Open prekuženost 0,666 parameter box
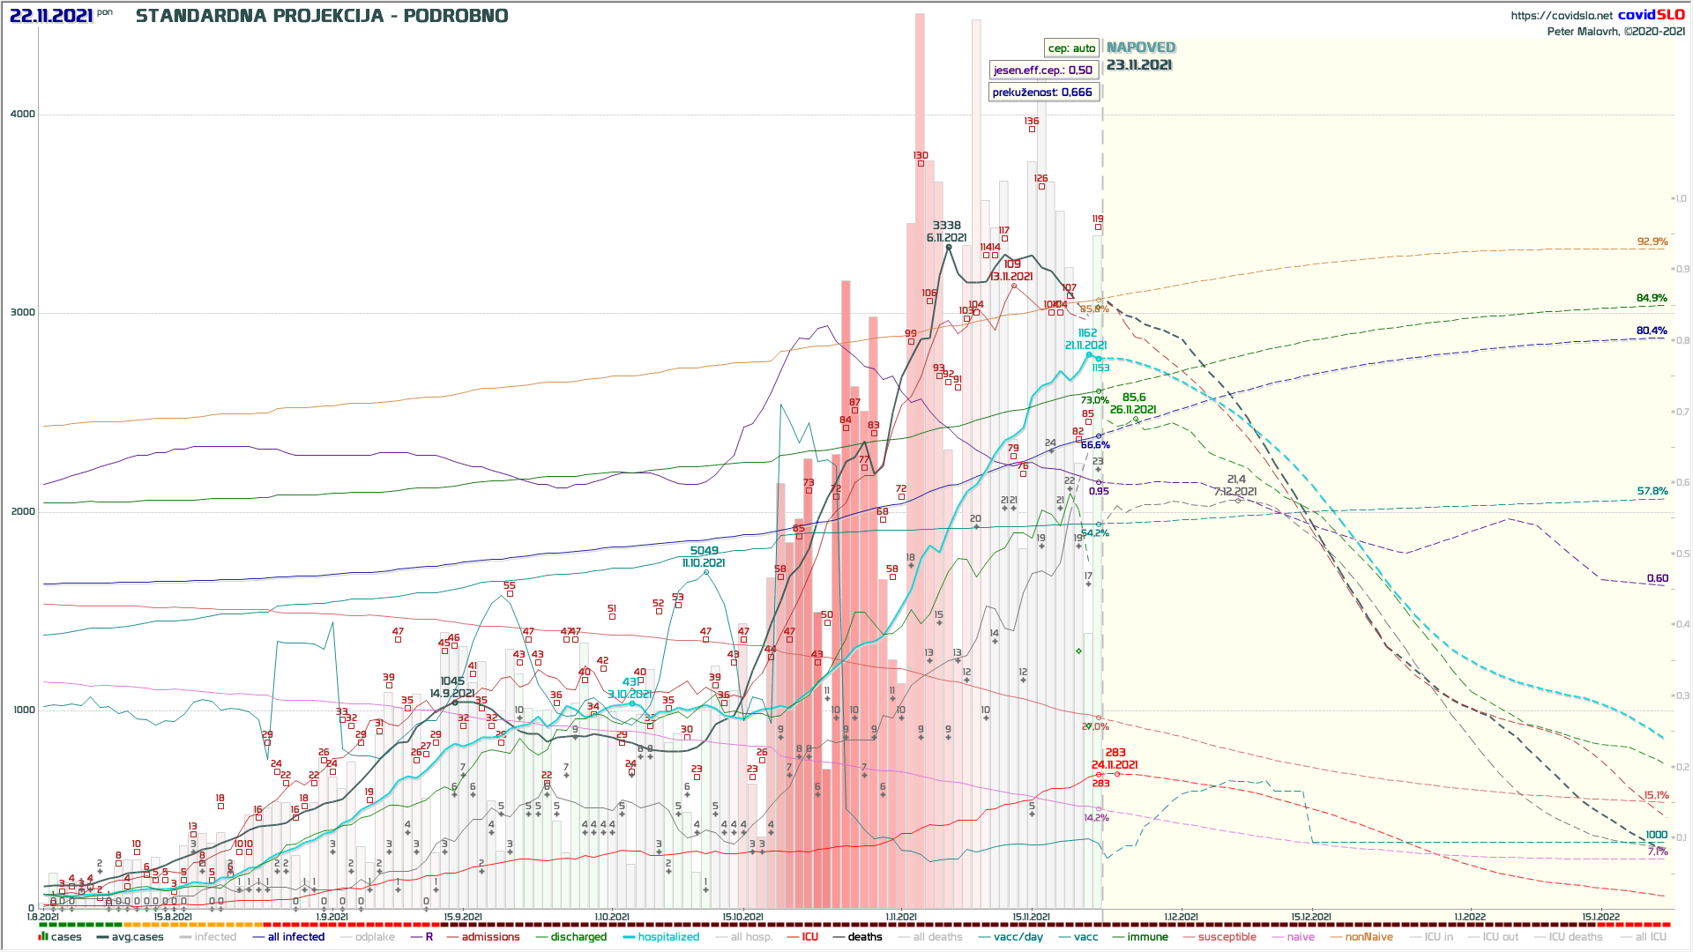The width and height of the screenshot is (1693, 952). pos(1042,93)
